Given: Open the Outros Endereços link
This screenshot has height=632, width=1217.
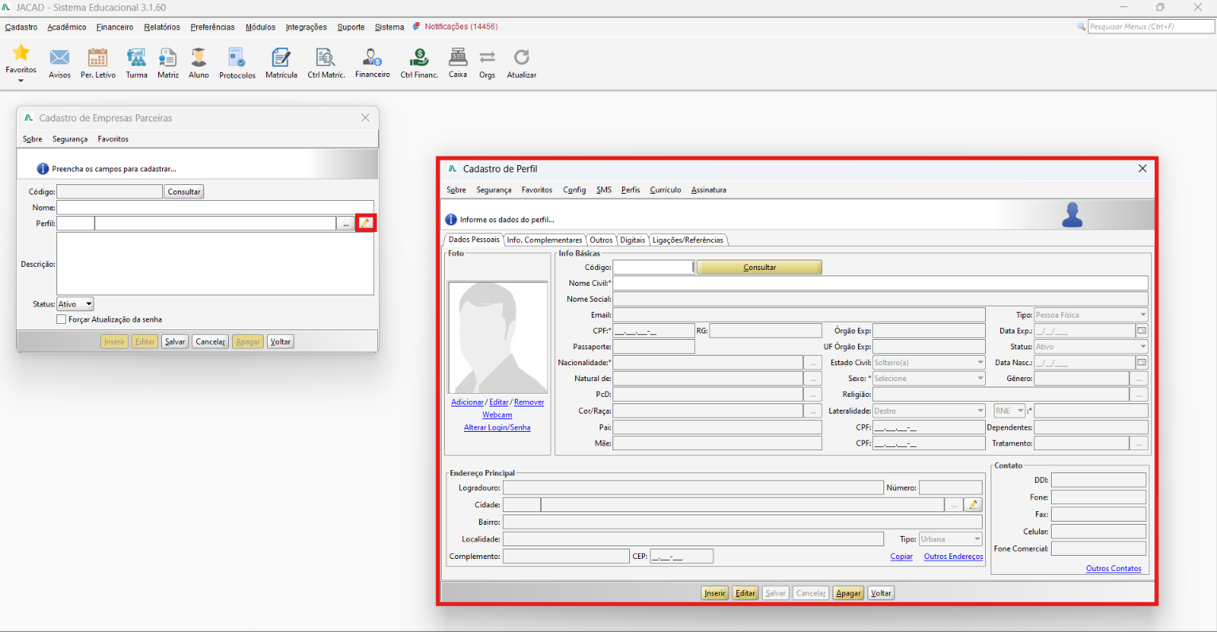Looking at the screenshot, I should pyautogui.click(x=953, y=557).
